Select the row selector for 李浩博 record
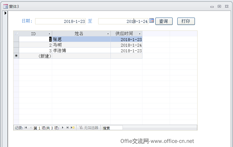This screenshot has width=233, height=147. click(x=16, y=50)
